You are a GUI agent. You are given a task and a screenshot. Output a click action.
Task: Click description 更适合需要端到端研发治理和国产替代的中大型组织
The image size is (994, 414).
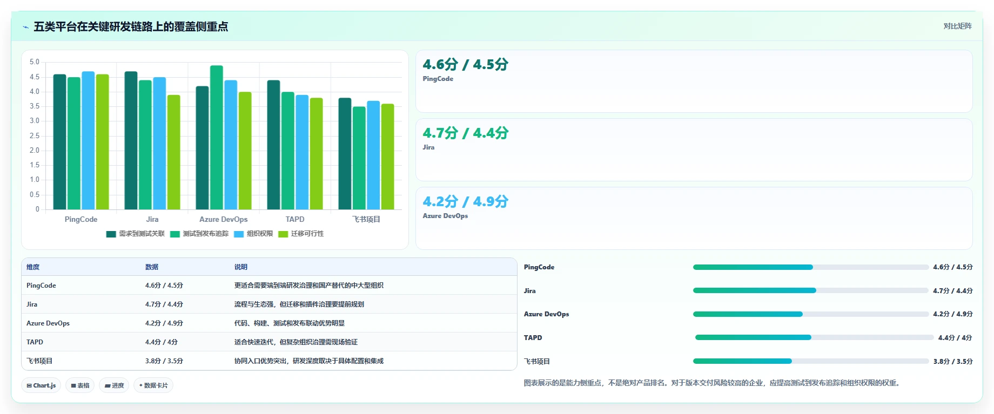click(x=309, y=286)
